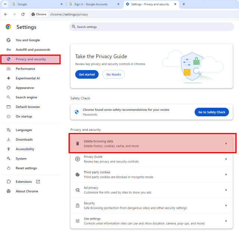
Task: Click the Search settings field
Action: pos(152,27)
